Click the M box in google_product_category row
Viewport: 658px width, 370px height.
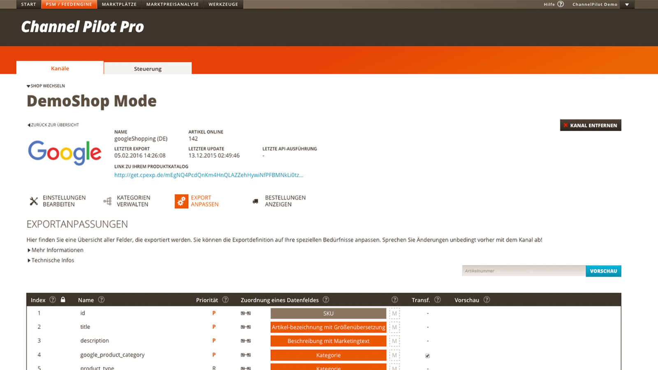[394, 355]
